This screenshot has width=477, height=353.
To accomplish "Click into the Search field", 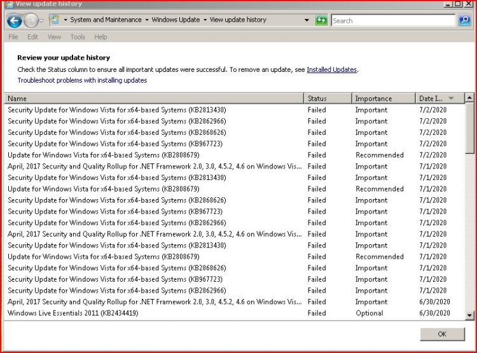I will (x=393, y=21).
